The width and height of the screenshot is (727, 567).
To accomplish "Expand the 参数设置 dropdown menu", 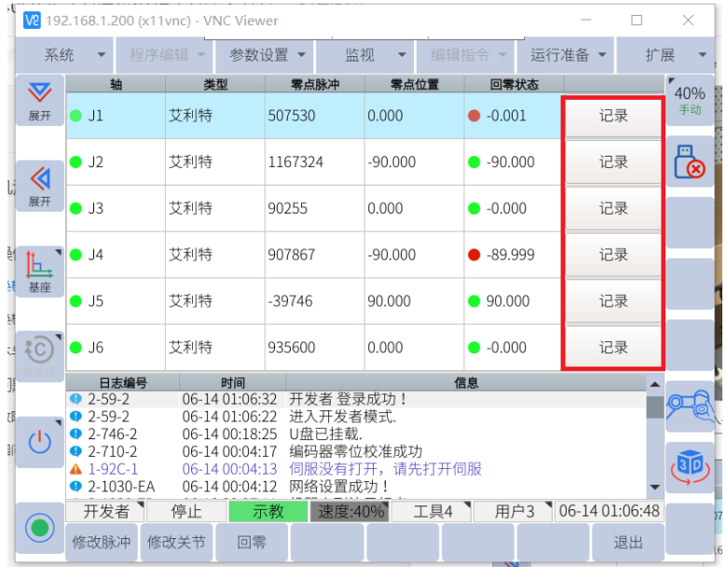I will [x=266, y=55].
